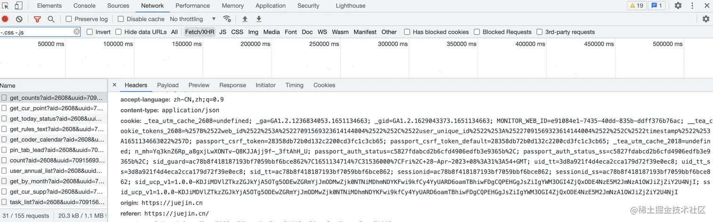Filter requests by Manifest type
Screen dimensions: 713x222
tap(365, 32)
